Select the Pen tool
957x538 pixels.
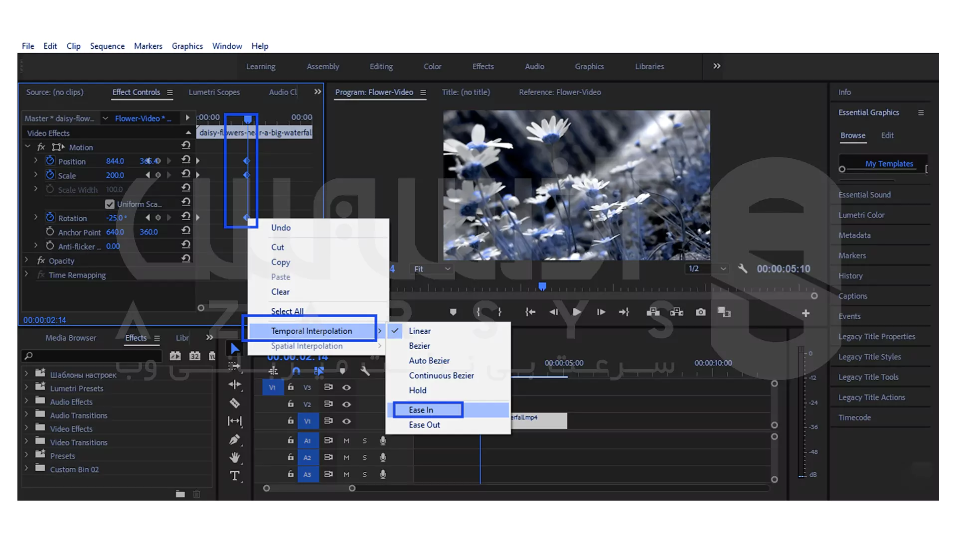coord(235,439)
